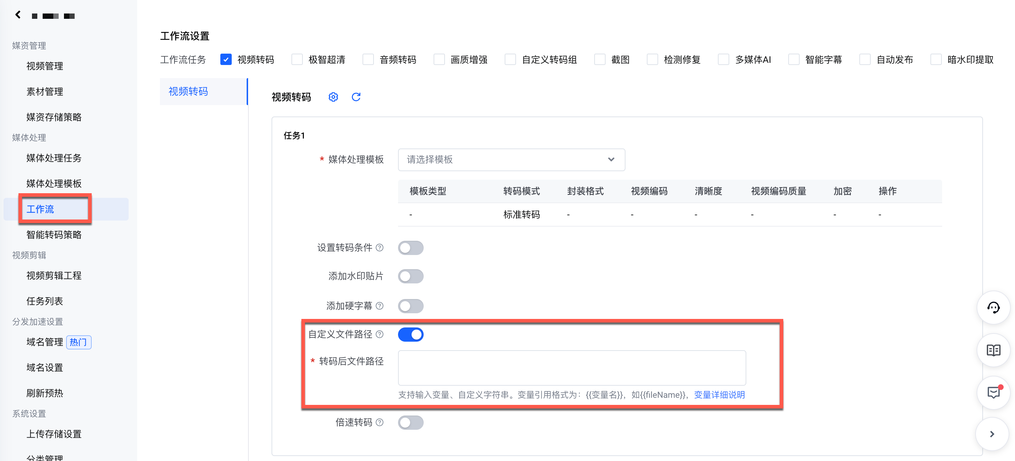Expand the right side panel arrow

click(x=992, y=434)
